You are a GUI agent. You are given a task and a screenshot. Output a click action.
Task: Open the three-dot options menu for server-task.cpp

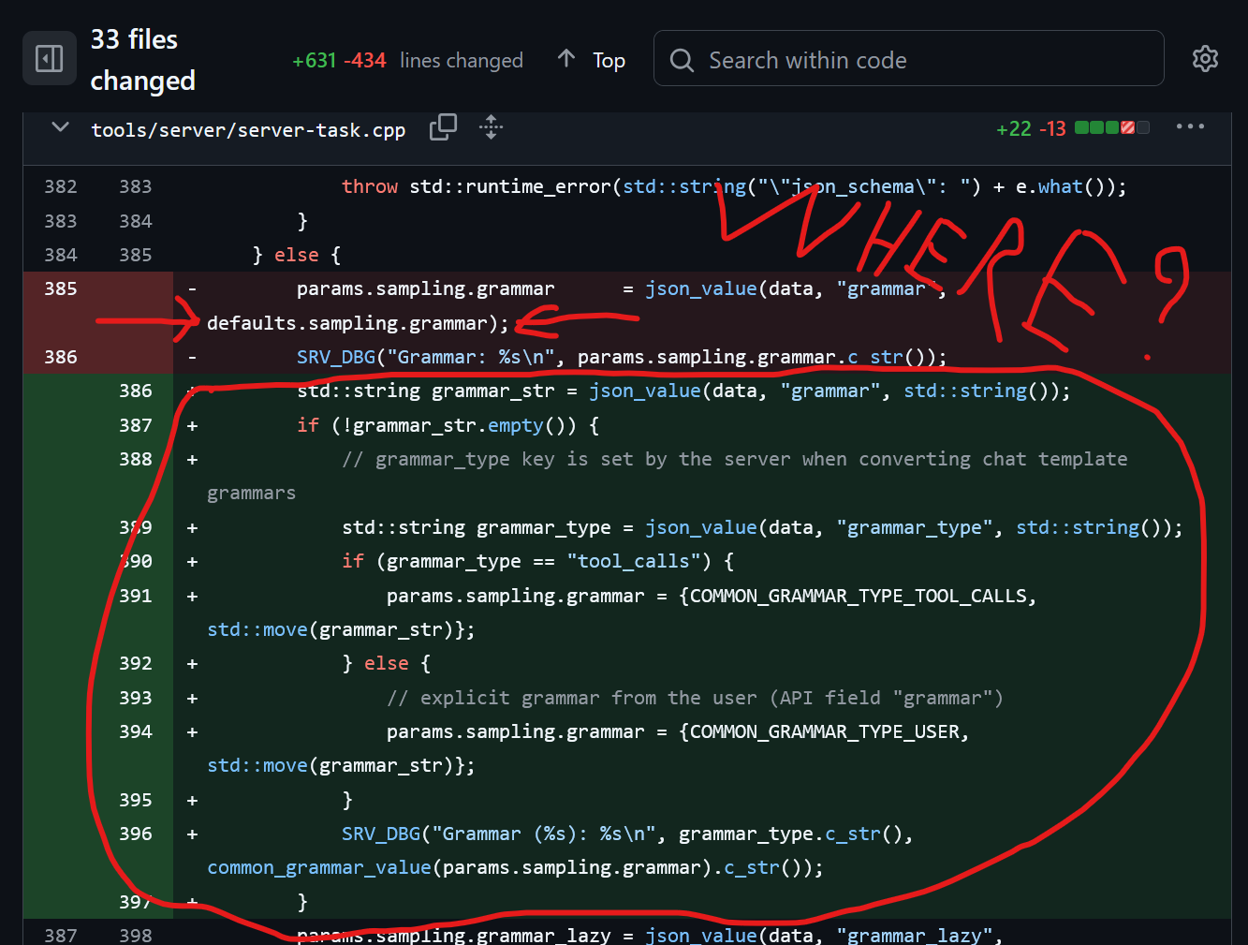click(1190, 127)
